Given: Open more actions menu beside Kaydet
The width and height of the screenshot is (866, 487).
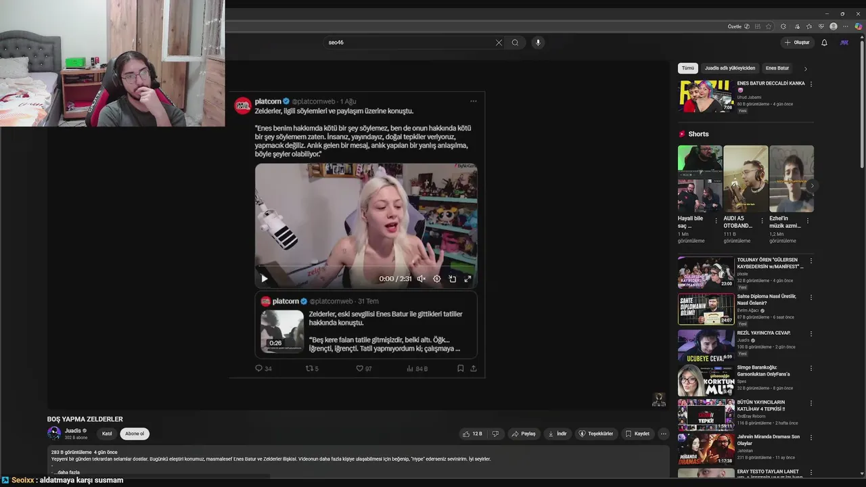Looking at the screenshot, I should pyautogui.click(x=664, y=434).
